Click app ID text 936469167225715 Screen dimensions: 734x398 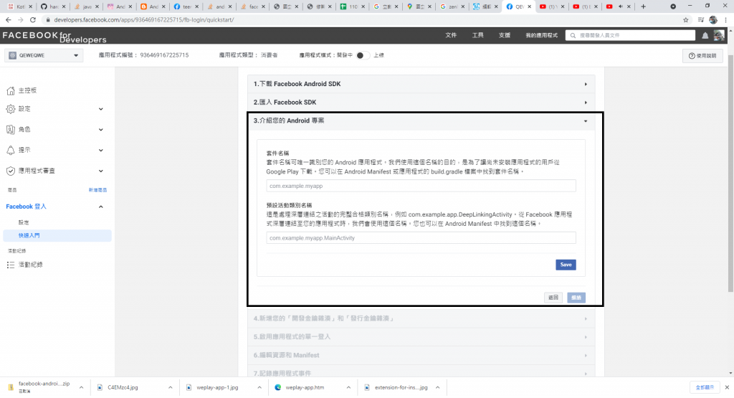click(164, 55)
